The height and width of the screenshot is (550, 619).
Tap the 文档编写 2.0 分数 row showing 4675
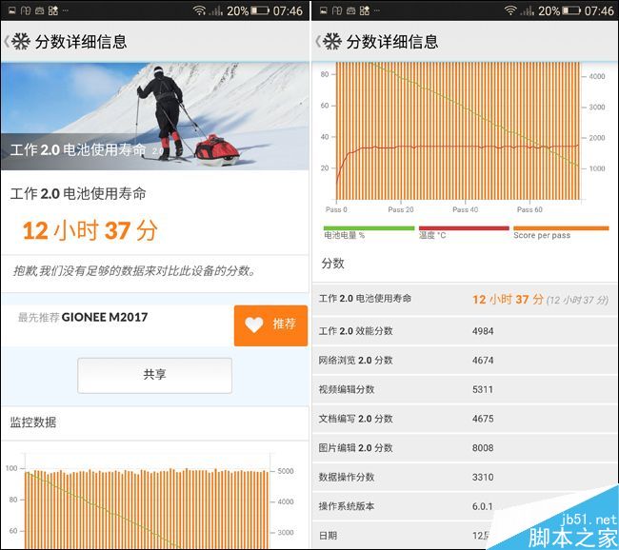465,419
